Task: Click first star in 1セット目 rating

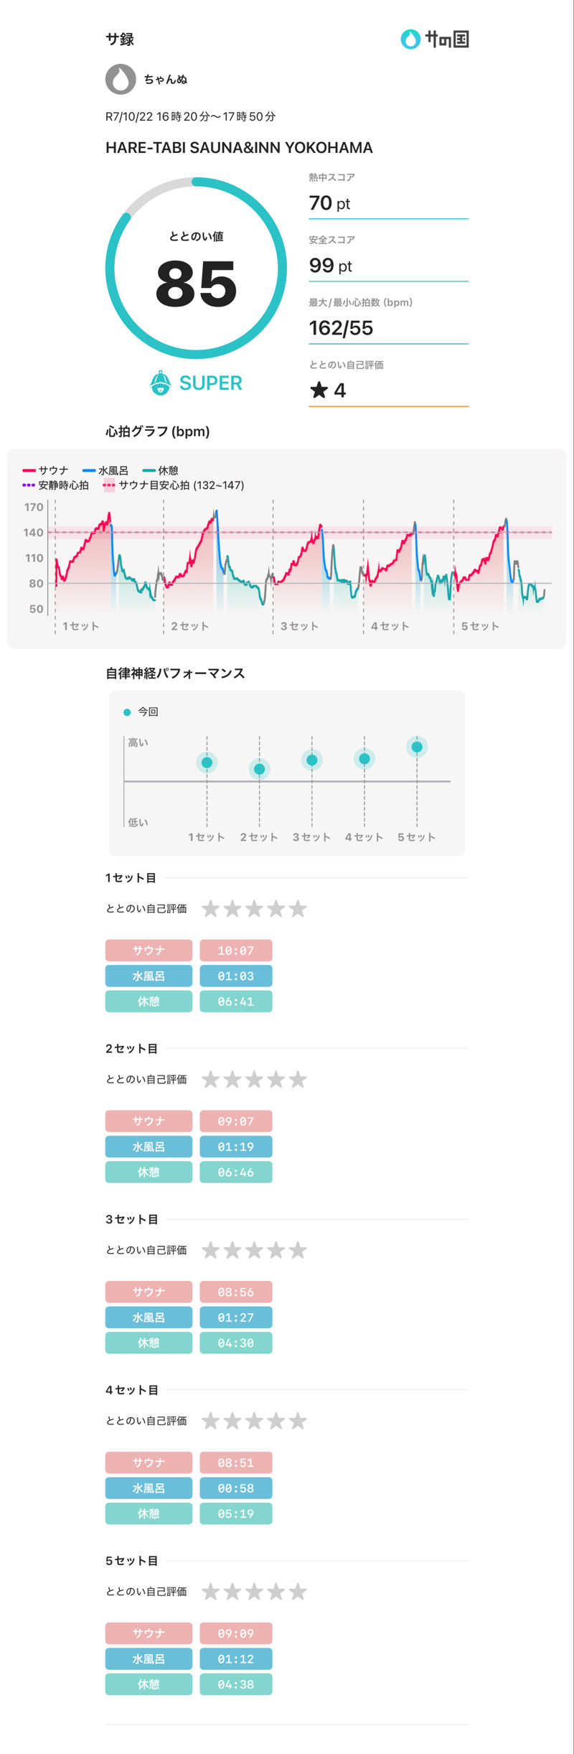Action: point(210,910)
